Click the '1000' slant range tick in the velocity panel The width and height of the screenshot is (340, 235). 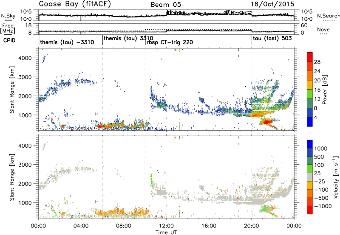click(26, 203)
